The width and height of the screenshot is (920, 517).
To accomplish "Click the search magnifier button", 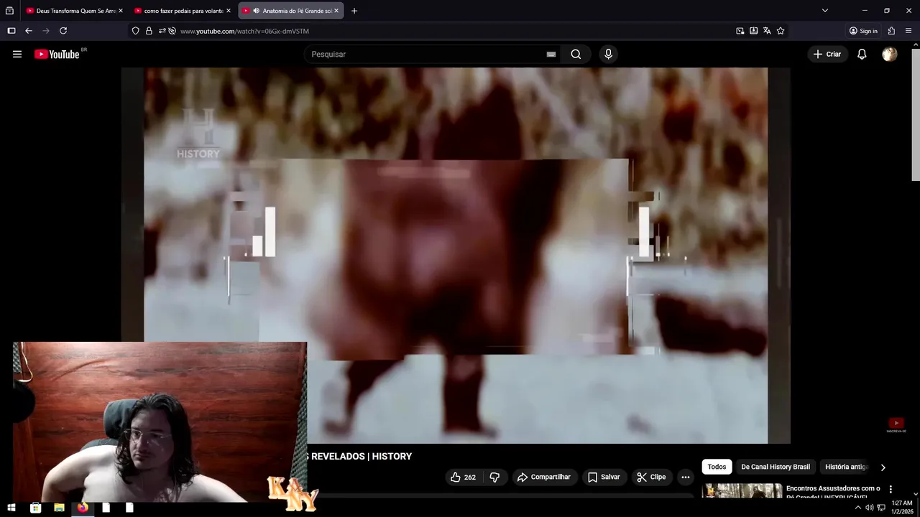I will pyautogui.click(x=576, y=54).
